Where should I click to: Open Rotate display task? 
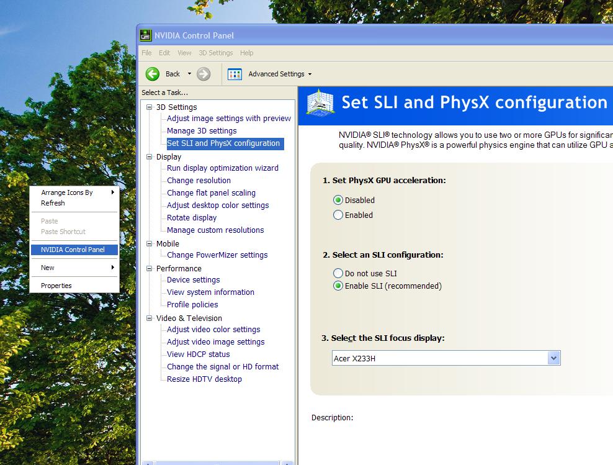[x=192, y=217]
